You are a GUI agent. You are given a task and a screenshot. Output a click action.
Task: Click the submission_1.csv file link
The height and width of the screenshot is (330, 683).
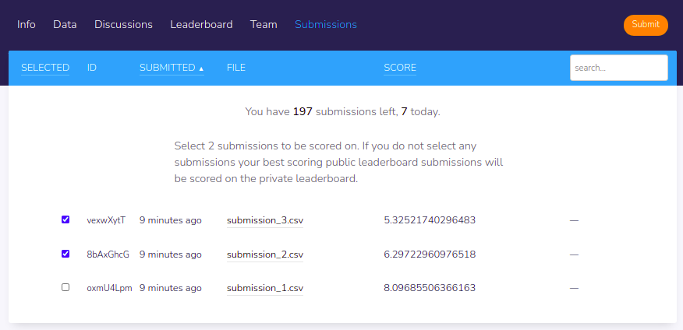point(264,288)
